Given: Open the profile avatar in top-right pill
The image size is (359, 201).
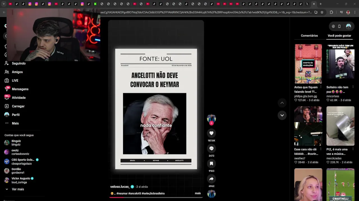Looking at the screenshot, I should (348, 26).
